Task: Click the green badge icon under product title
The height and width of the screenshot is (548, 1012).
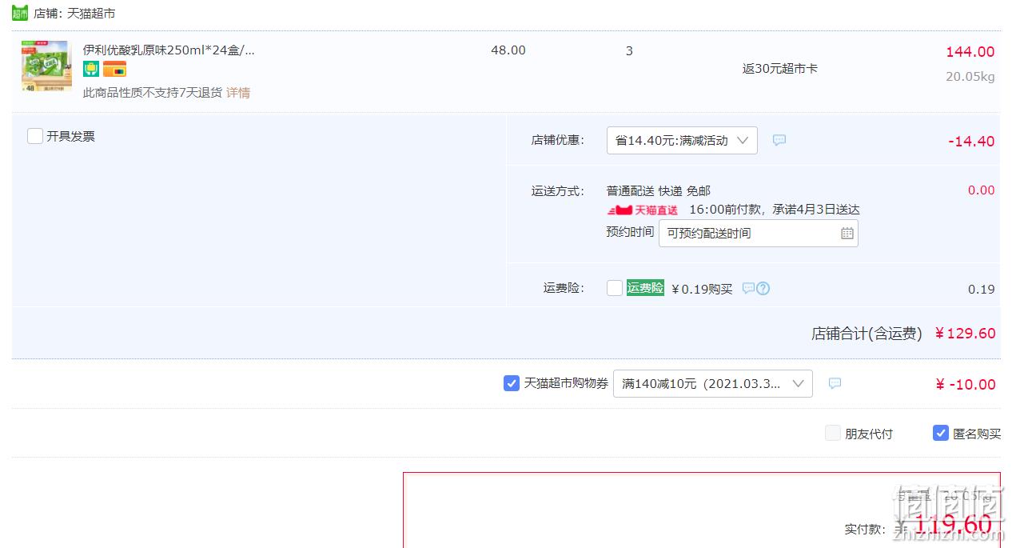Action: coord(91,70)
